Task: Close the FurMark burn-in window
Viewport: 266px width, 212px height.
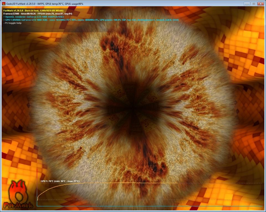Action: 260,4
